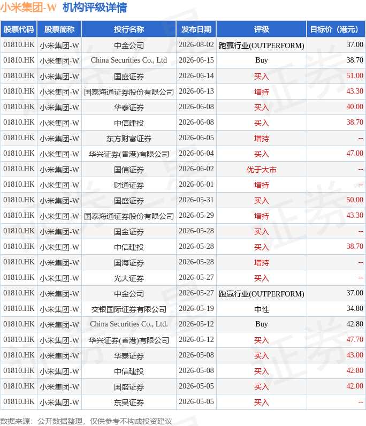This screenshot has width=366, height=426.
Task: Click the 国海证券 institution cell
Action: coord(129,263)
